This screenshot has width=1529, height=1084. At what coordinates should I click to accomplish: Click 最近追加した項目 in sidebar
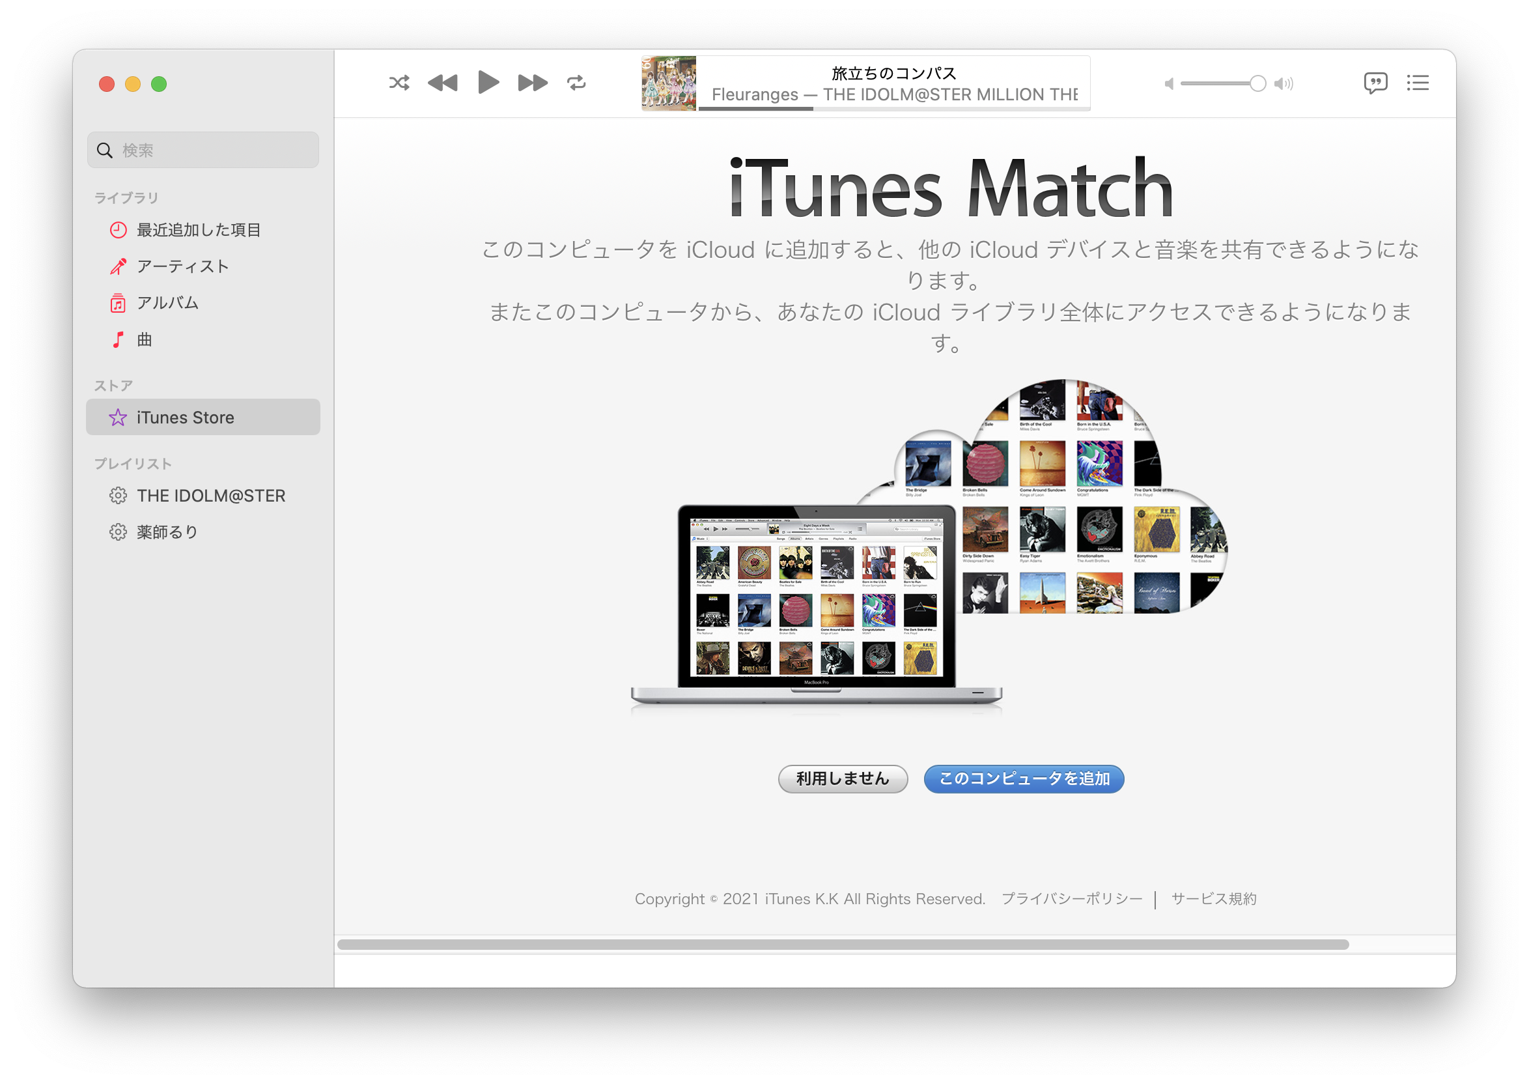(x=197, y=230)
